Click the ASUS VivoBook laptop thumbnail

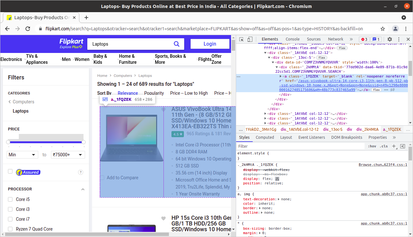(132, 138)
